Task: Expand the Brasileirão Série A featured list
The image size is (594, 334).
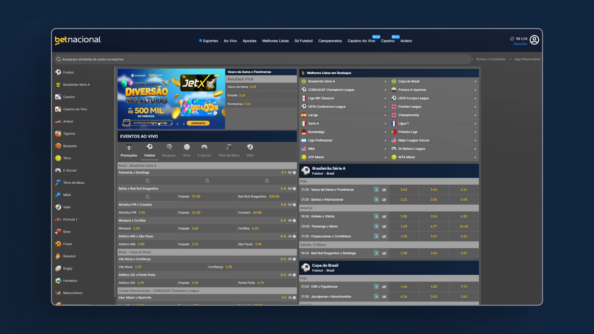Action: 344,81
